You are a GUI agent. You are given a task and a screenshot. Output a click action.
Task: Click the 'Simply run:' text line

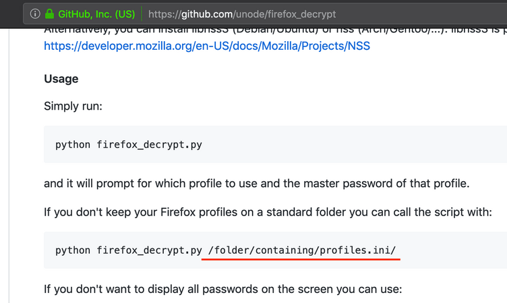73,106
